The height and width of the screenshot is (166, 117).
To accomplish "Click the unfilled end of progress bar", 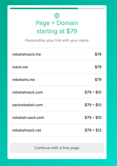I will (x=91, y=9).
